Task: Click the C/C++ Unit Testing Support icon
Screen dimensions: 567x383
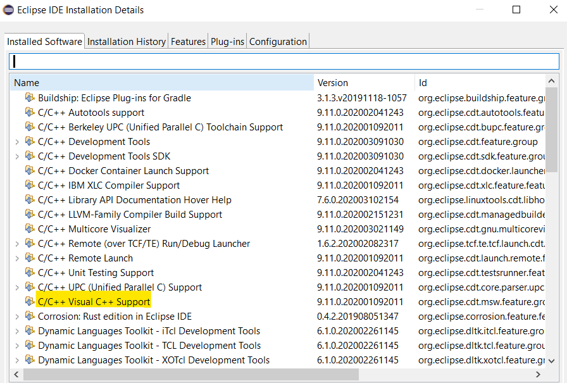Action: pos(30,272)
